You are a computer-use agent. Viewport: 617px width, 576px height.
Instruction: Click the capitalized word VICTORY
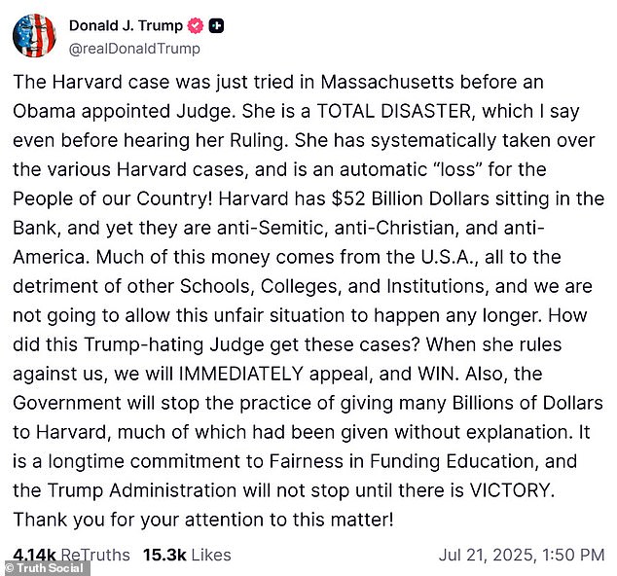(x=510, y=490)
